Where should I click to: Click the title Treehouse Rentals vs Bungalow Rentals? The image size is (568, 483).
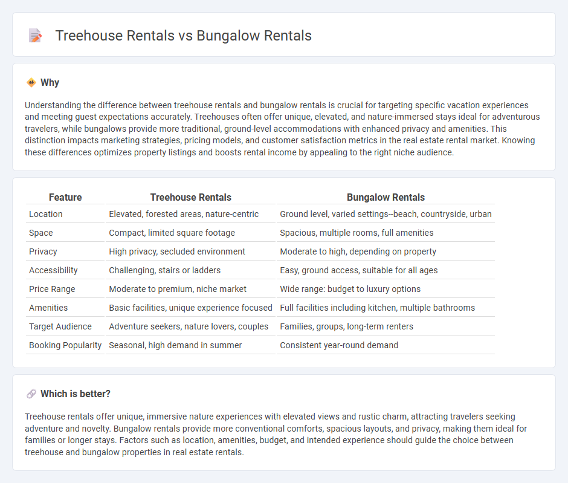[x=183, y=36]
